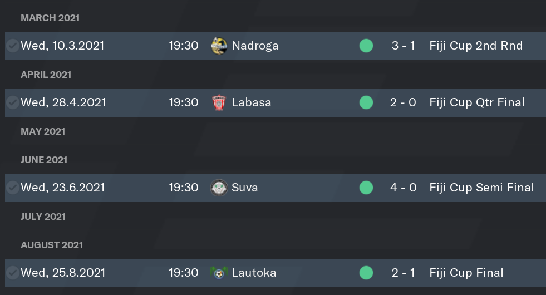Click green win indicator for Nadroga match
Image resolution: width=546 pixels, height=295 pixels.
click(x=366, y=46)
